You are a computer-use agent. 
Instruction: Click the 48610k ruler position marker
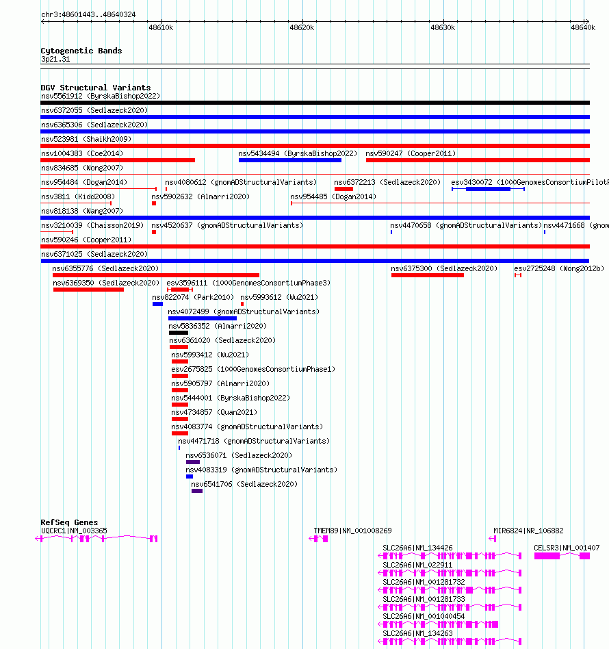(161, 28)
